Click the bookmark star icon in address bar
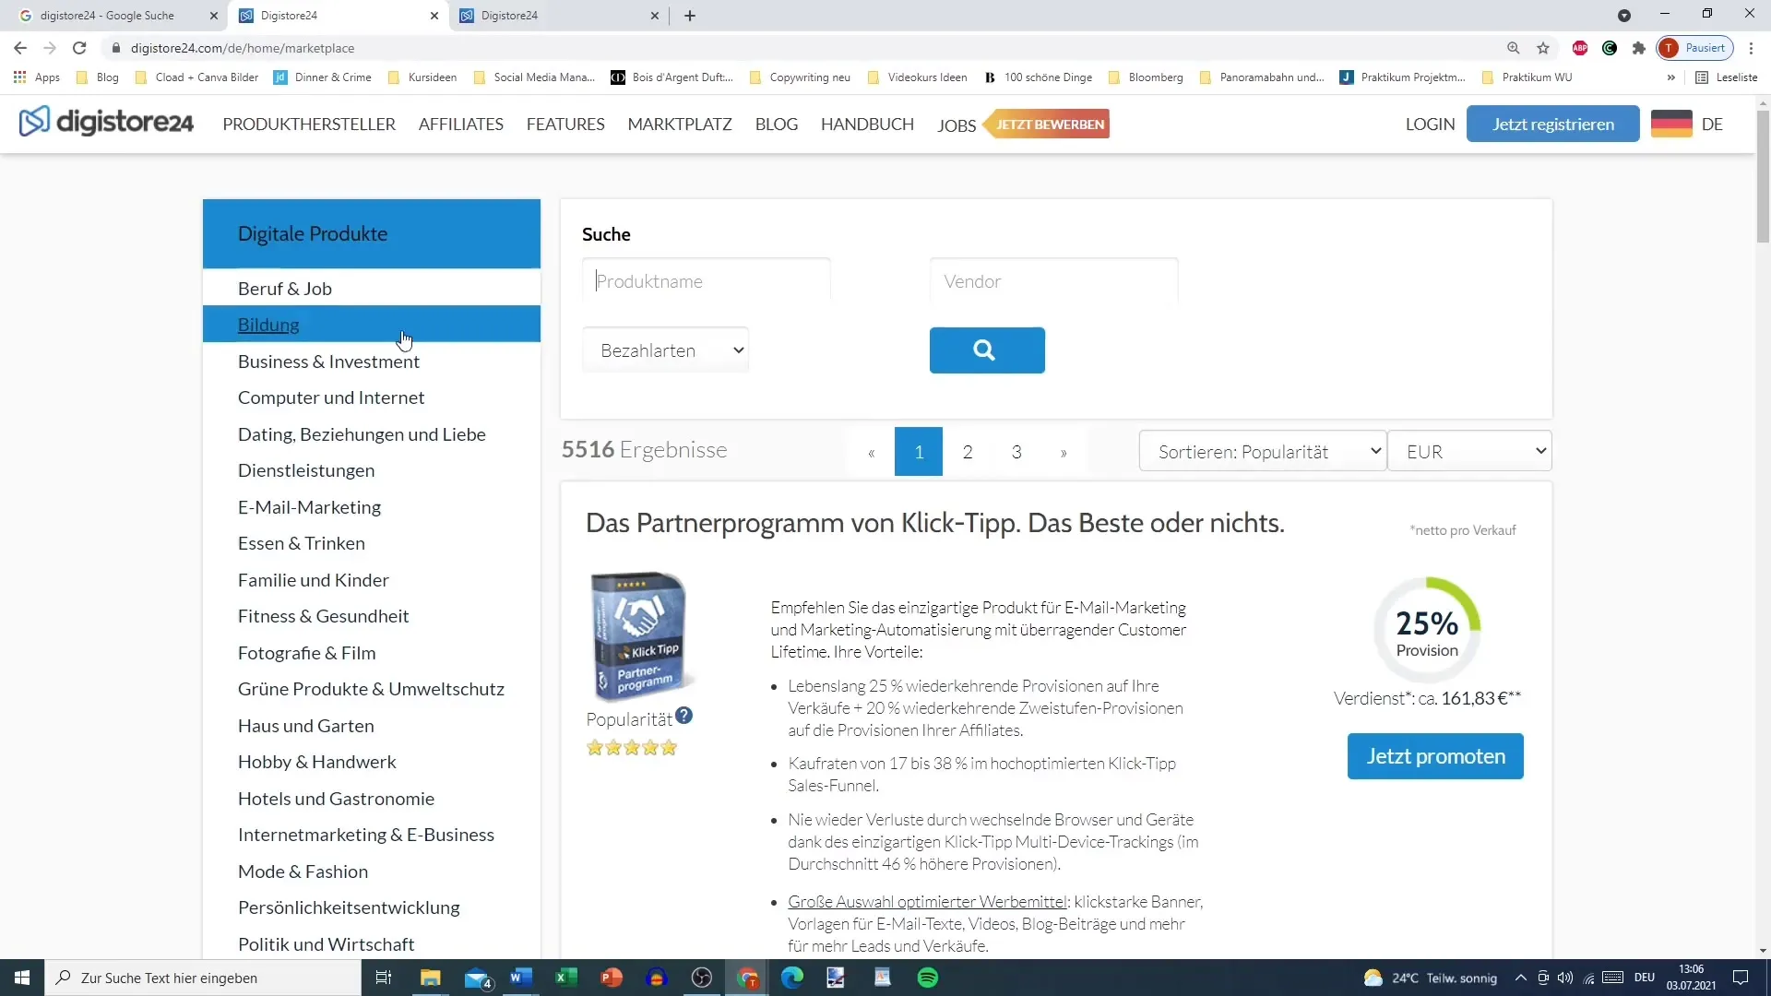Viewport: 1771px width, 996px height. coord(1543,48)
